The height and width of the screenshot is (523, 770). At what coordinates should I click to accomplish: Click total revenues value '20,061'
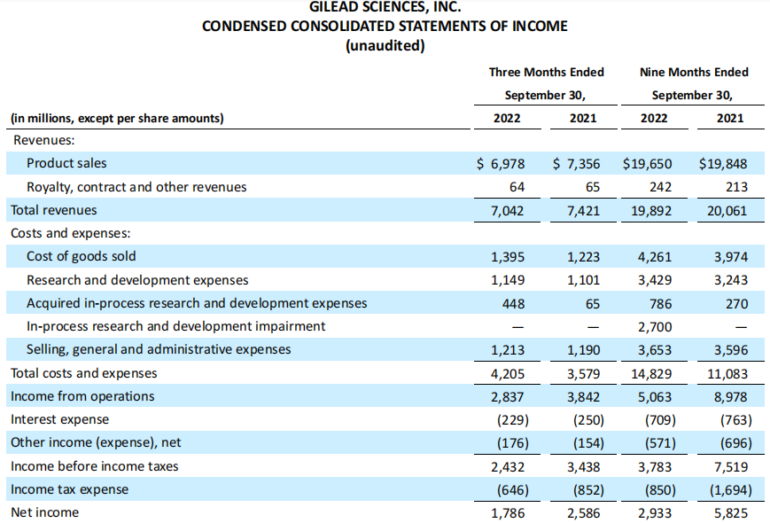click(x=727, y=211)
